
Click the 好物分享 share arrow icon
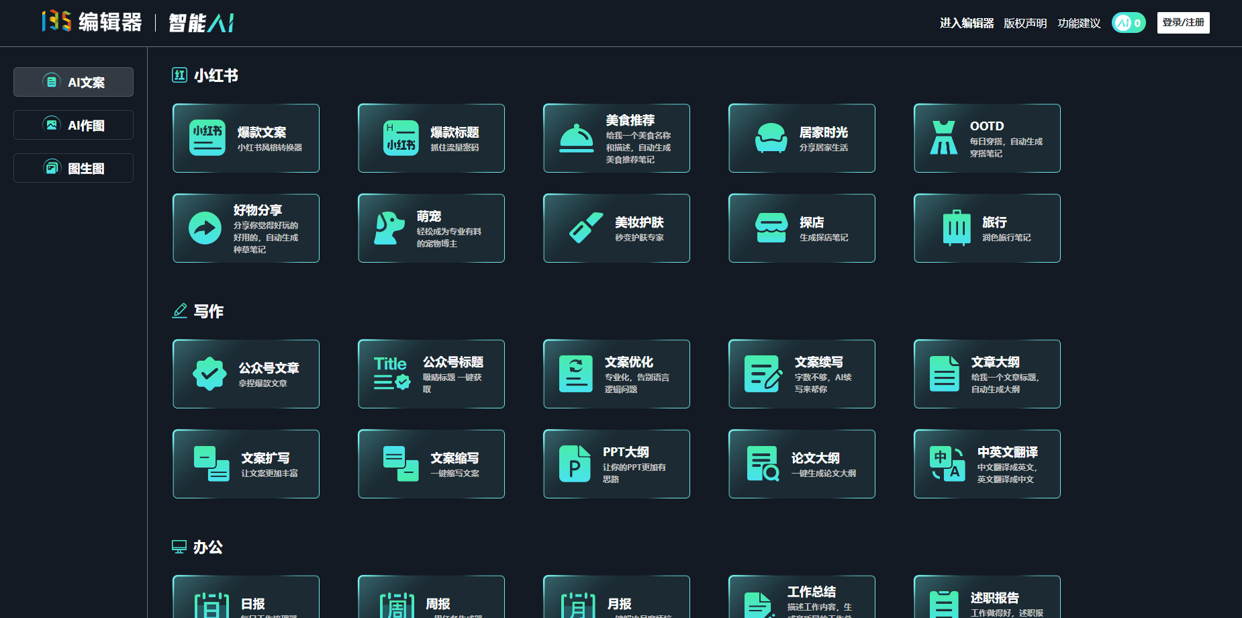(x=205, y=228)
